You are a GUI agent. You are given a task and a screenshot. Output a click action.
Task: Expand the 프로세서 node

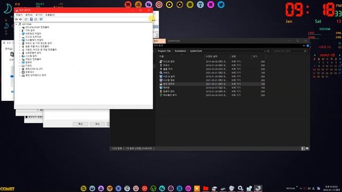(x=20, y=72)
